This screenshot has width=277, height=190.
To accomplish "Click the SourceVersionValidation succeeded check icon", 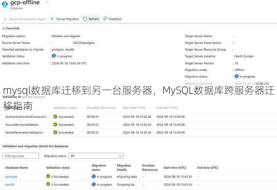I will pyautogui.click(x=55, y=124).
